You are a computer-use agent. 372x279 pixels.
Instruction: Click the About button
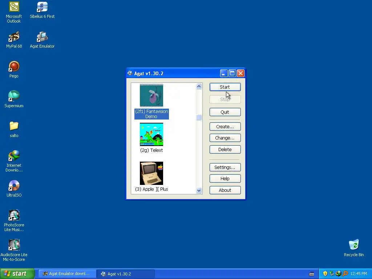click(x=225, y=190)
